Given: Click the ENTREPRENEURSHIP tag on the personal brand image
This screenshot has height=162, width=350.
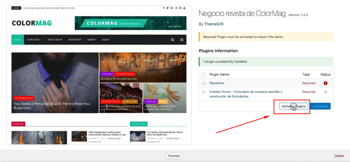Looking at the screenshot, I should (x=24, y=98).
